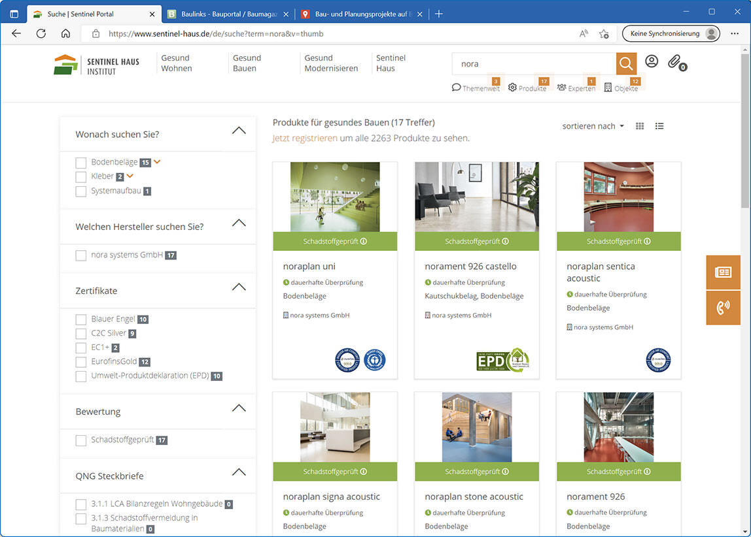This screenshot has height=537, width=751.
Task: Open the orange phone contact side button
Action: (724, 308)
